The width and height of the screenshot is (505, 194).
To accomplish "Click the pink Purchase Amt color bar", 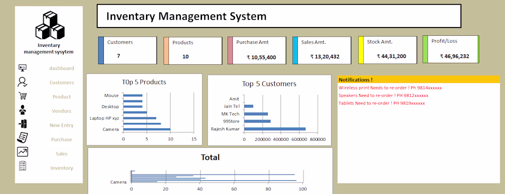I will [x=230, y=50].
